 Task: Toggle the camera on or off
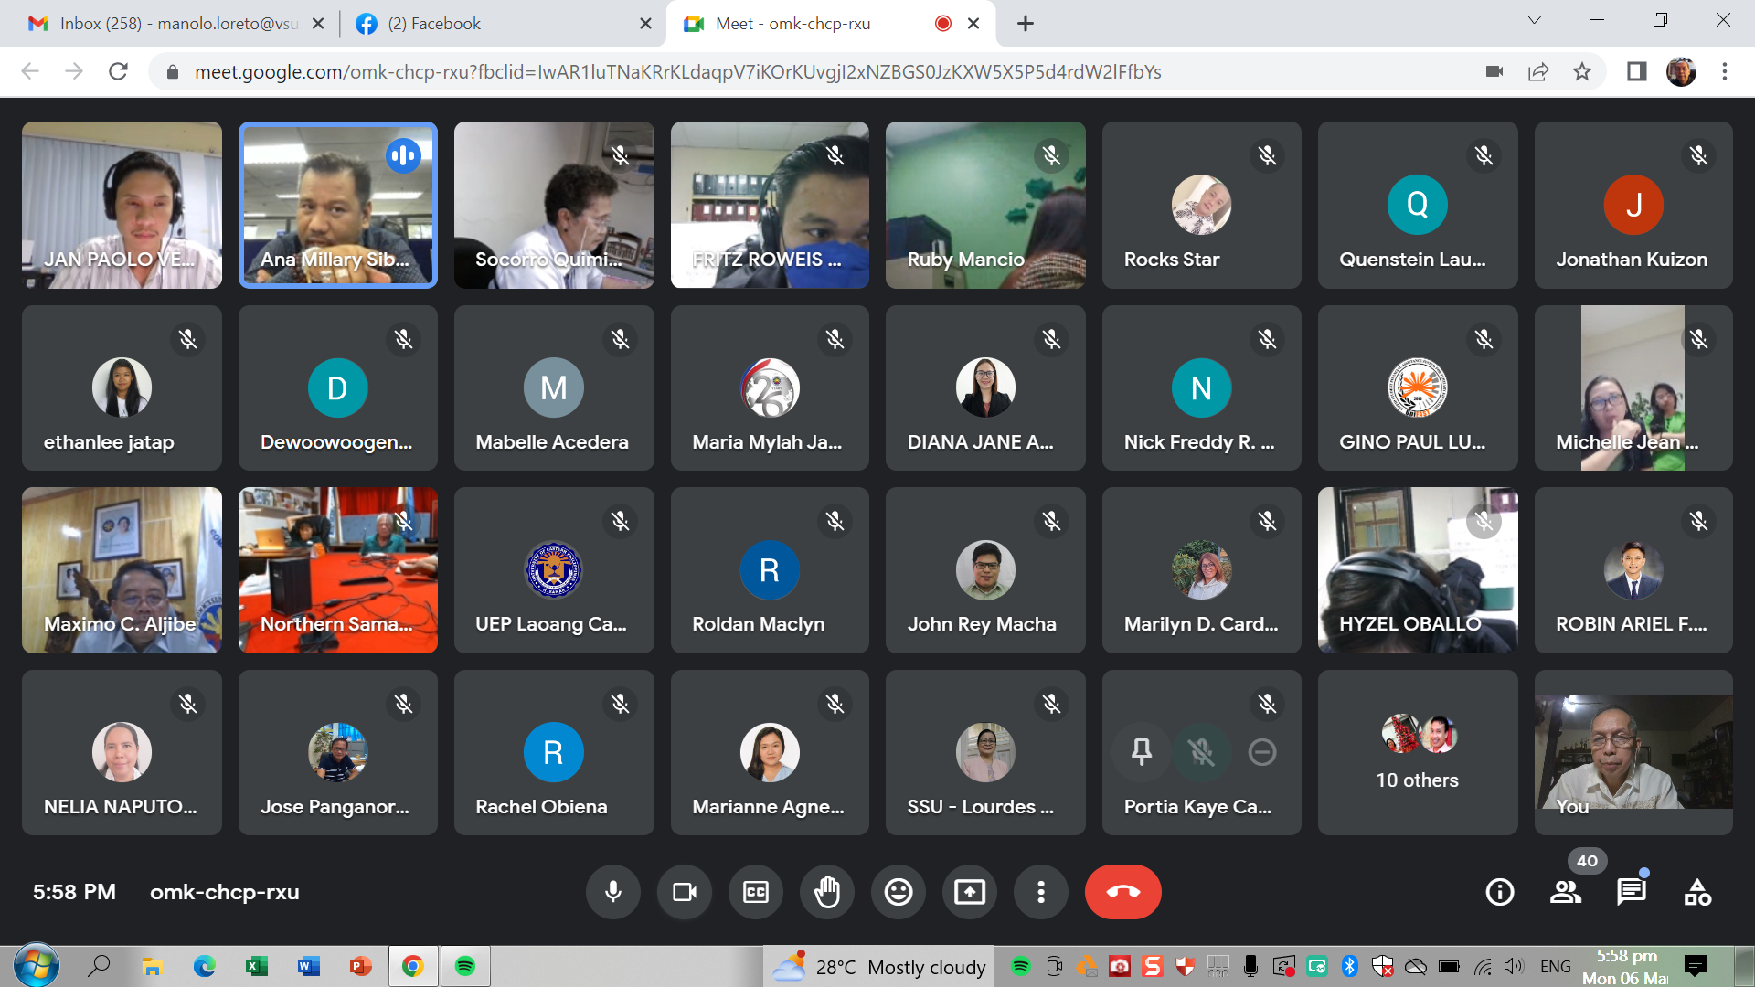685,892
